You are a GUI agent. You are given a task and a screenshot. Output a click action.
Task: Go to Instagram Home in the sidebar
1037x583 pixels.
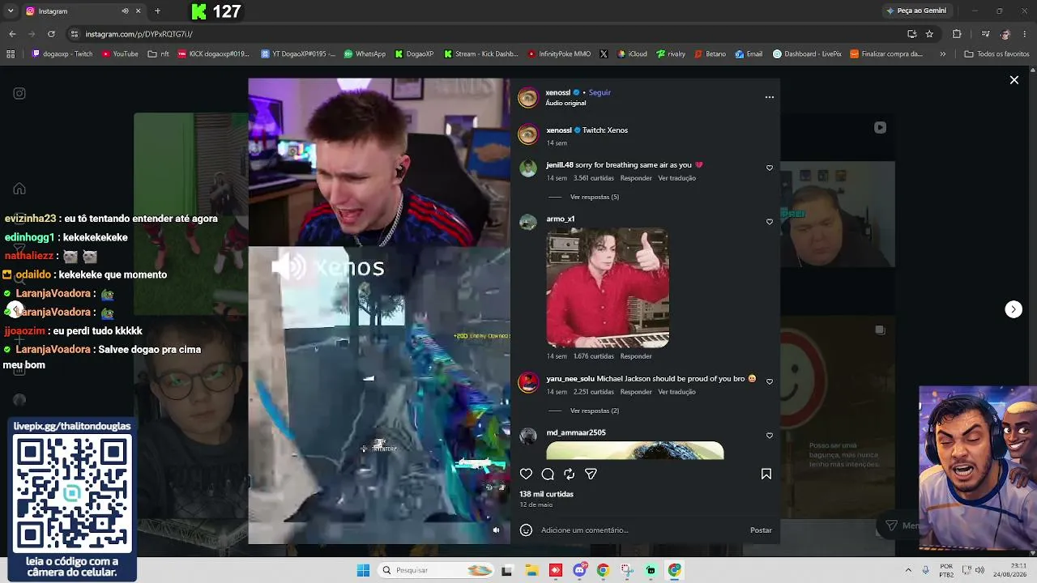point(19,189)
